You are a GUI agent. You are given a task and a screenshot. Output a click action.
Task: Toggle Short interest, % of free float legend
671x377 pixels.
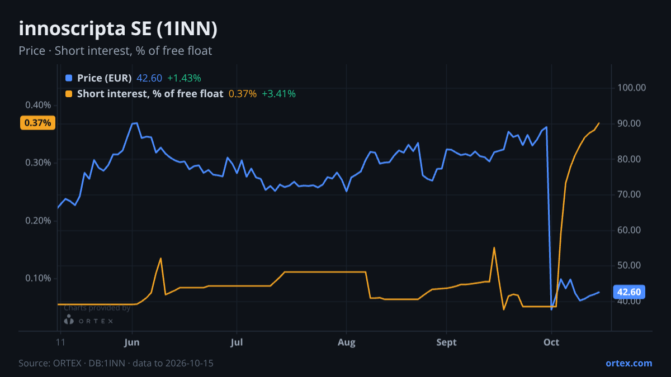(181, 94)
